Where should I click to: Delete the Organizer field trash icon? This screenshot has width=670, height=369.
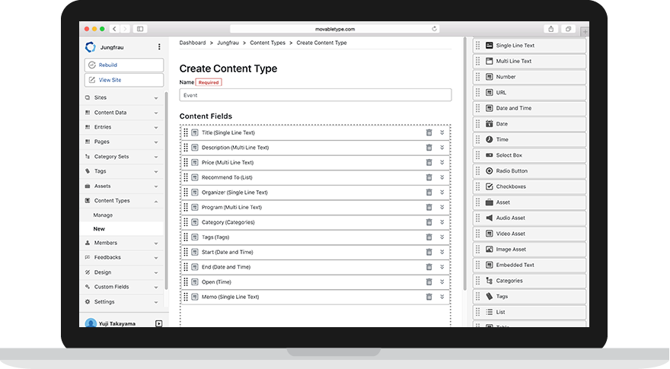[x=429, y=192]
